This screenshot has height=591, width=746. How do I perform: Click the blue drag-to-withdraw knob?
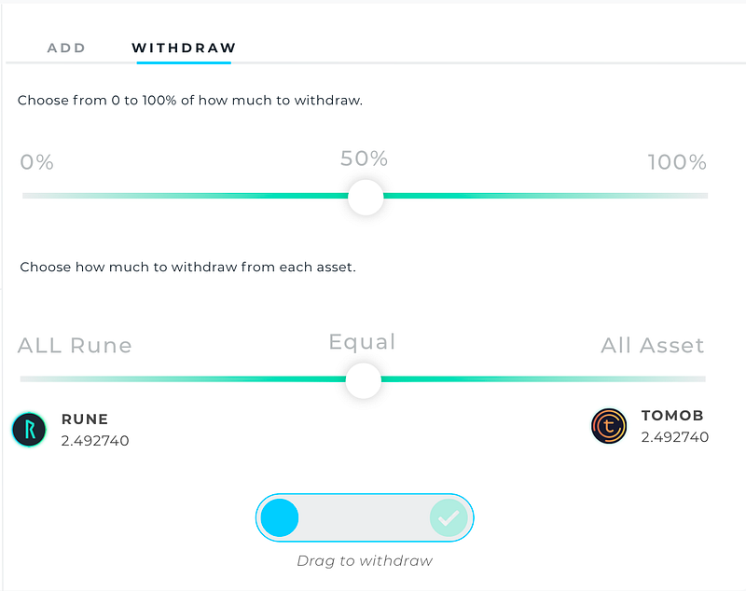pos(280,518)
